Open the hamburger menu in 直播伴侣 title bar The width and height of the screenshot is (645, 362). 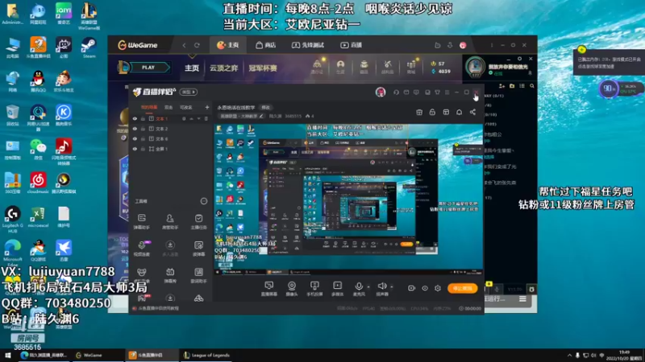click(x=447, y=93)
